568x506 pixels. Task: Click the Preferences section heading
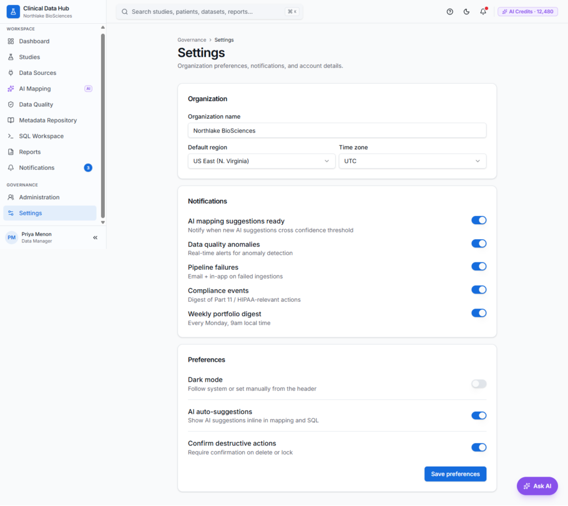206,360
